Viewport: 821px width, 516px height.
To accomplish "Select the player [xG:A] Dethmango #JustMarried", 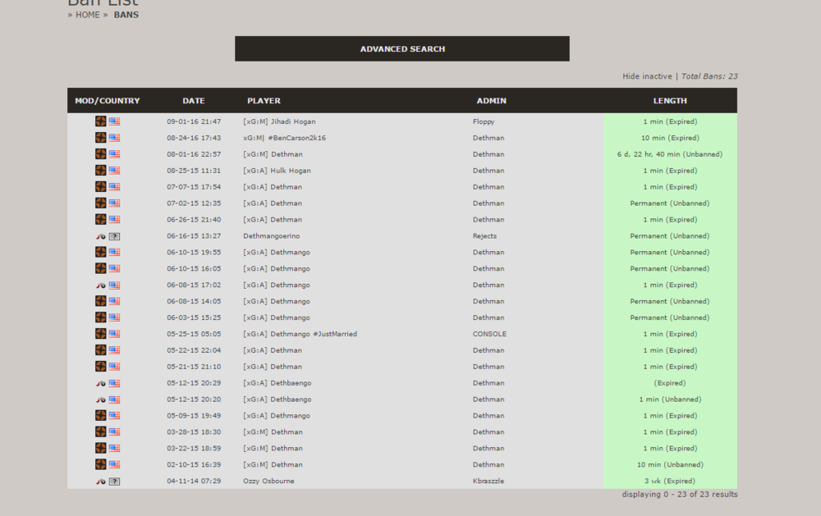I will tap(300, 333).
